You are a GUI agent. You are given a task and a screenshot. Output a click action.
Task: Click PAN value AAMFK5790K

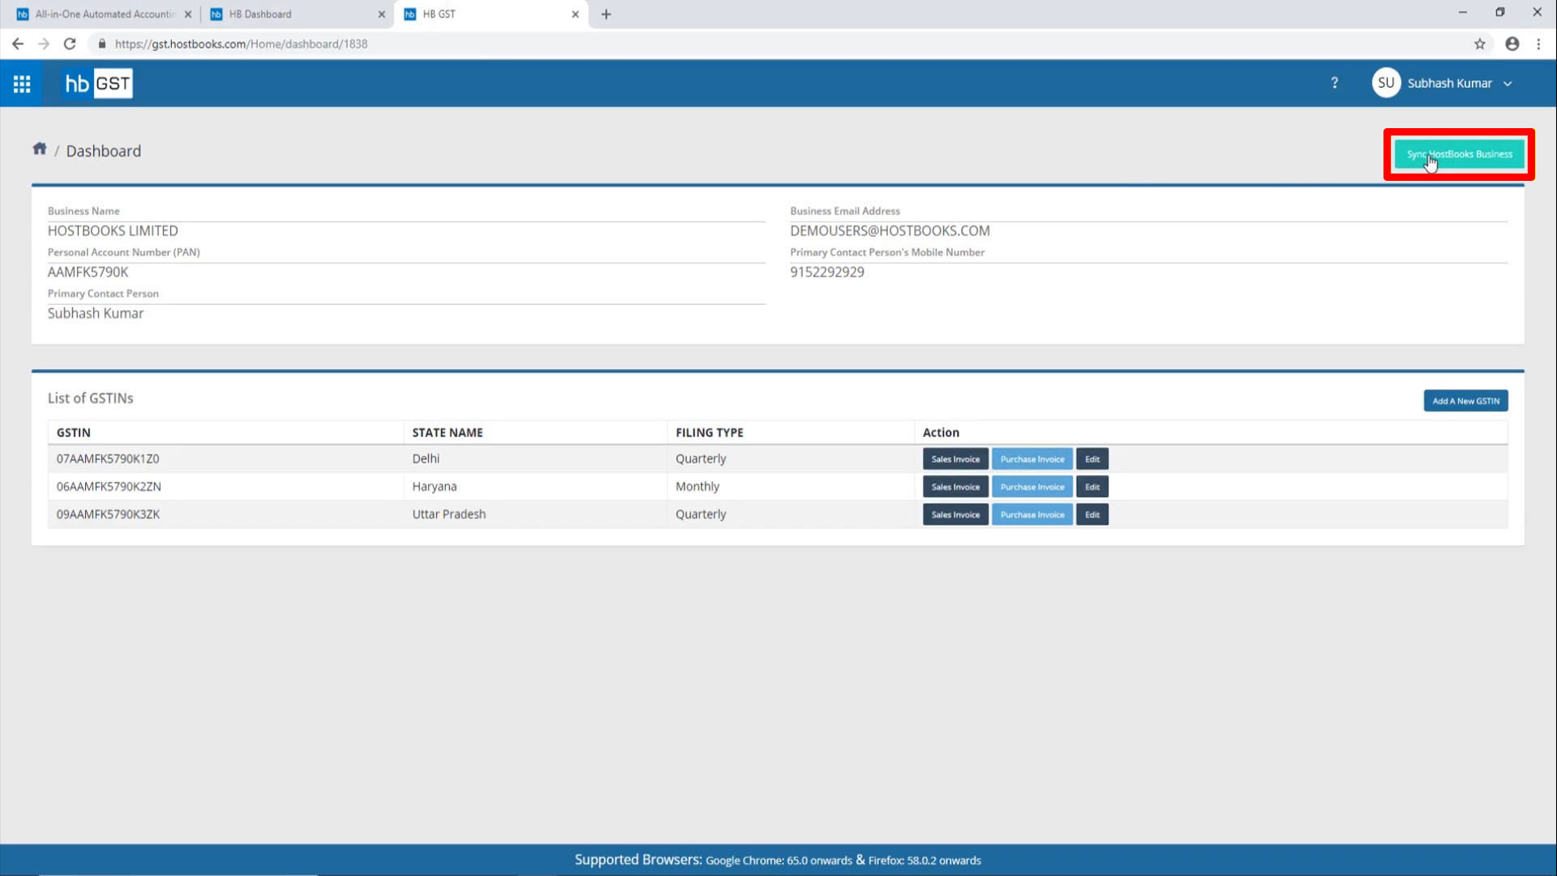click(88, 272)
